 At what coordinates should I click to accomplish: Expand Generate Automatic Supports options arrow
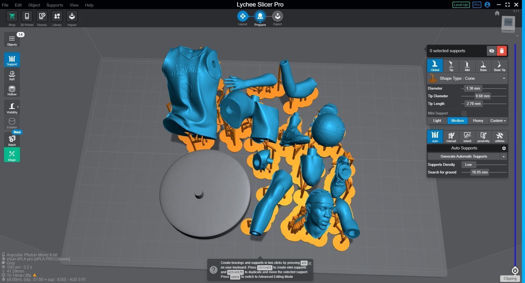point(503,157)
